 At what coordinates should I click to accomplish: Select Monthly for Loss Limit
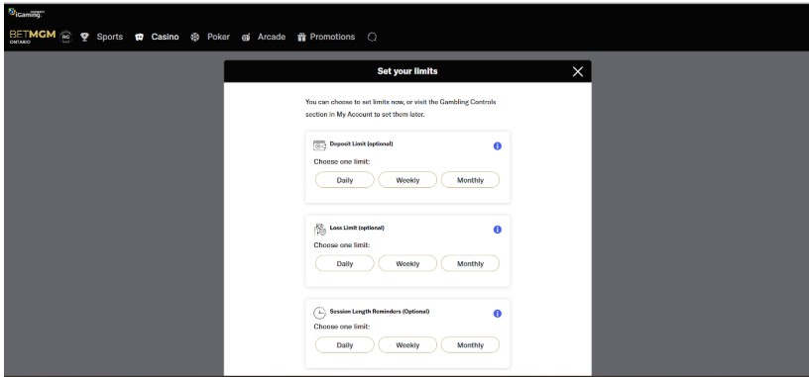click(470, 263)
